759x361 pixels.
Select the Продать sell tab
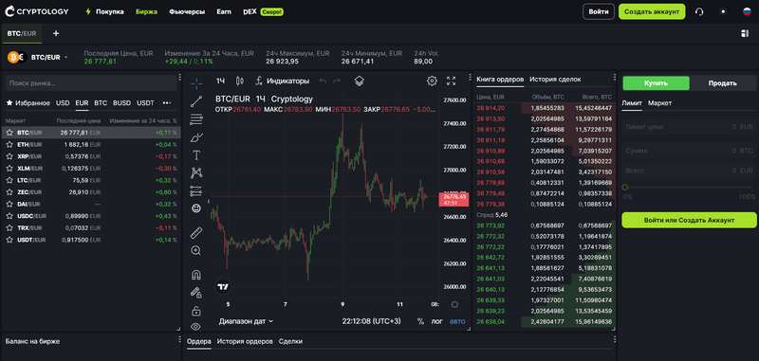pos(723,83)
